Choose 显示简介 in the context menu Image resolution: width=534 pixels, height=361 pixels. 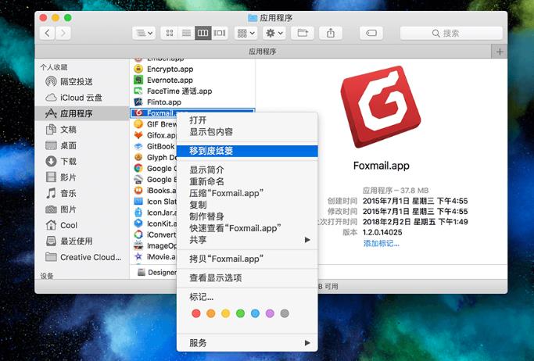(x=247, y=170)
